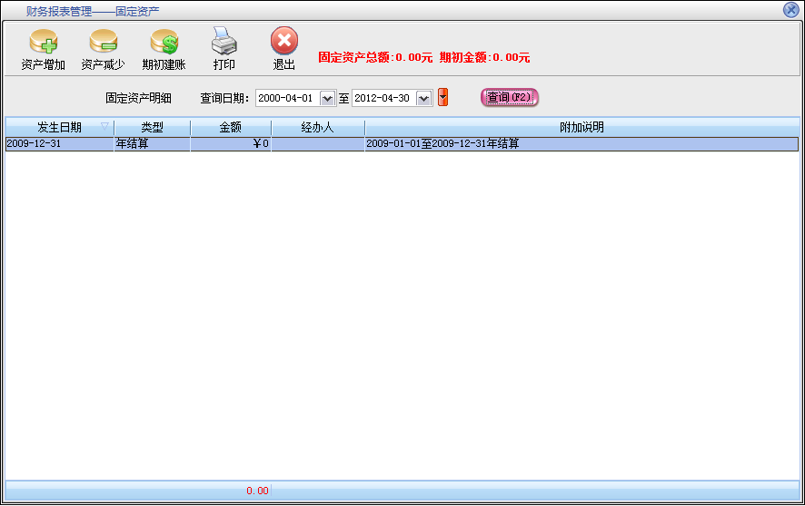Print the fixed asset report via 打印
Image resolution: width=805 pixels, height=506 pixels.
(x=224, y=43)
